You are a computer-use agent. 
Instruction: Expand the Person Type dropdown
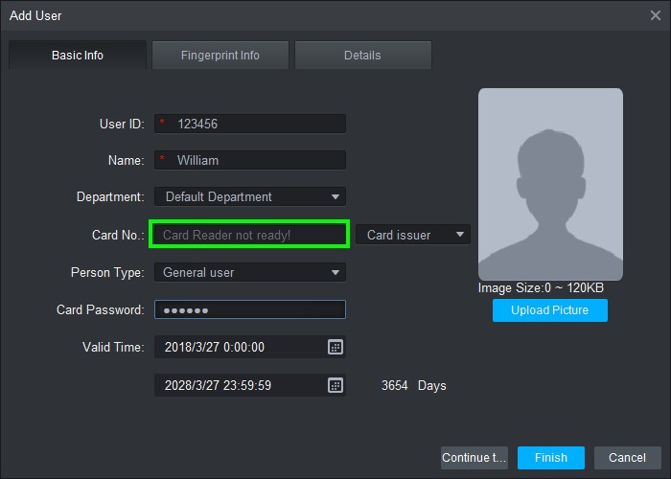tap(335, 273)
